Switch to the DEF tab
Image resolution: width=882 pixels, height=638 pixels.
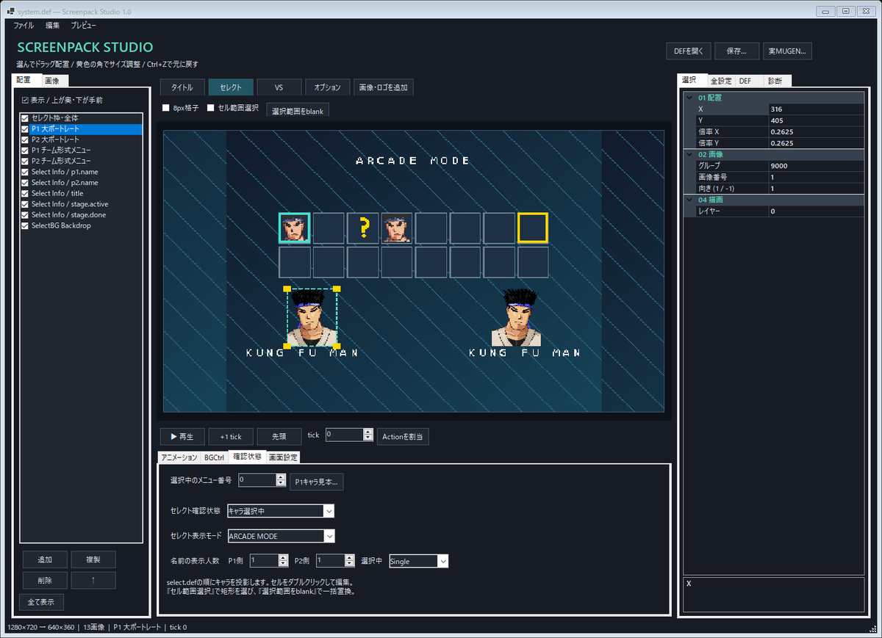click(x=745, y=81)
